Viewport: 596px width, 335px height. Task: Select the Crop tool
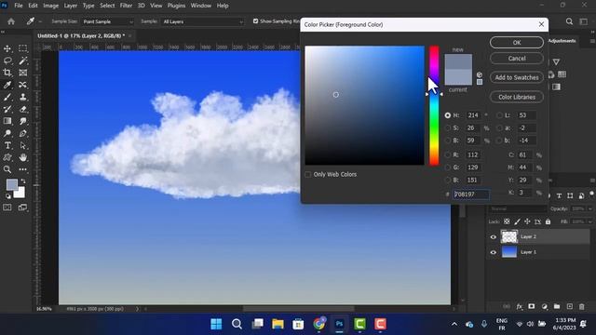click(x=7, y=73)
